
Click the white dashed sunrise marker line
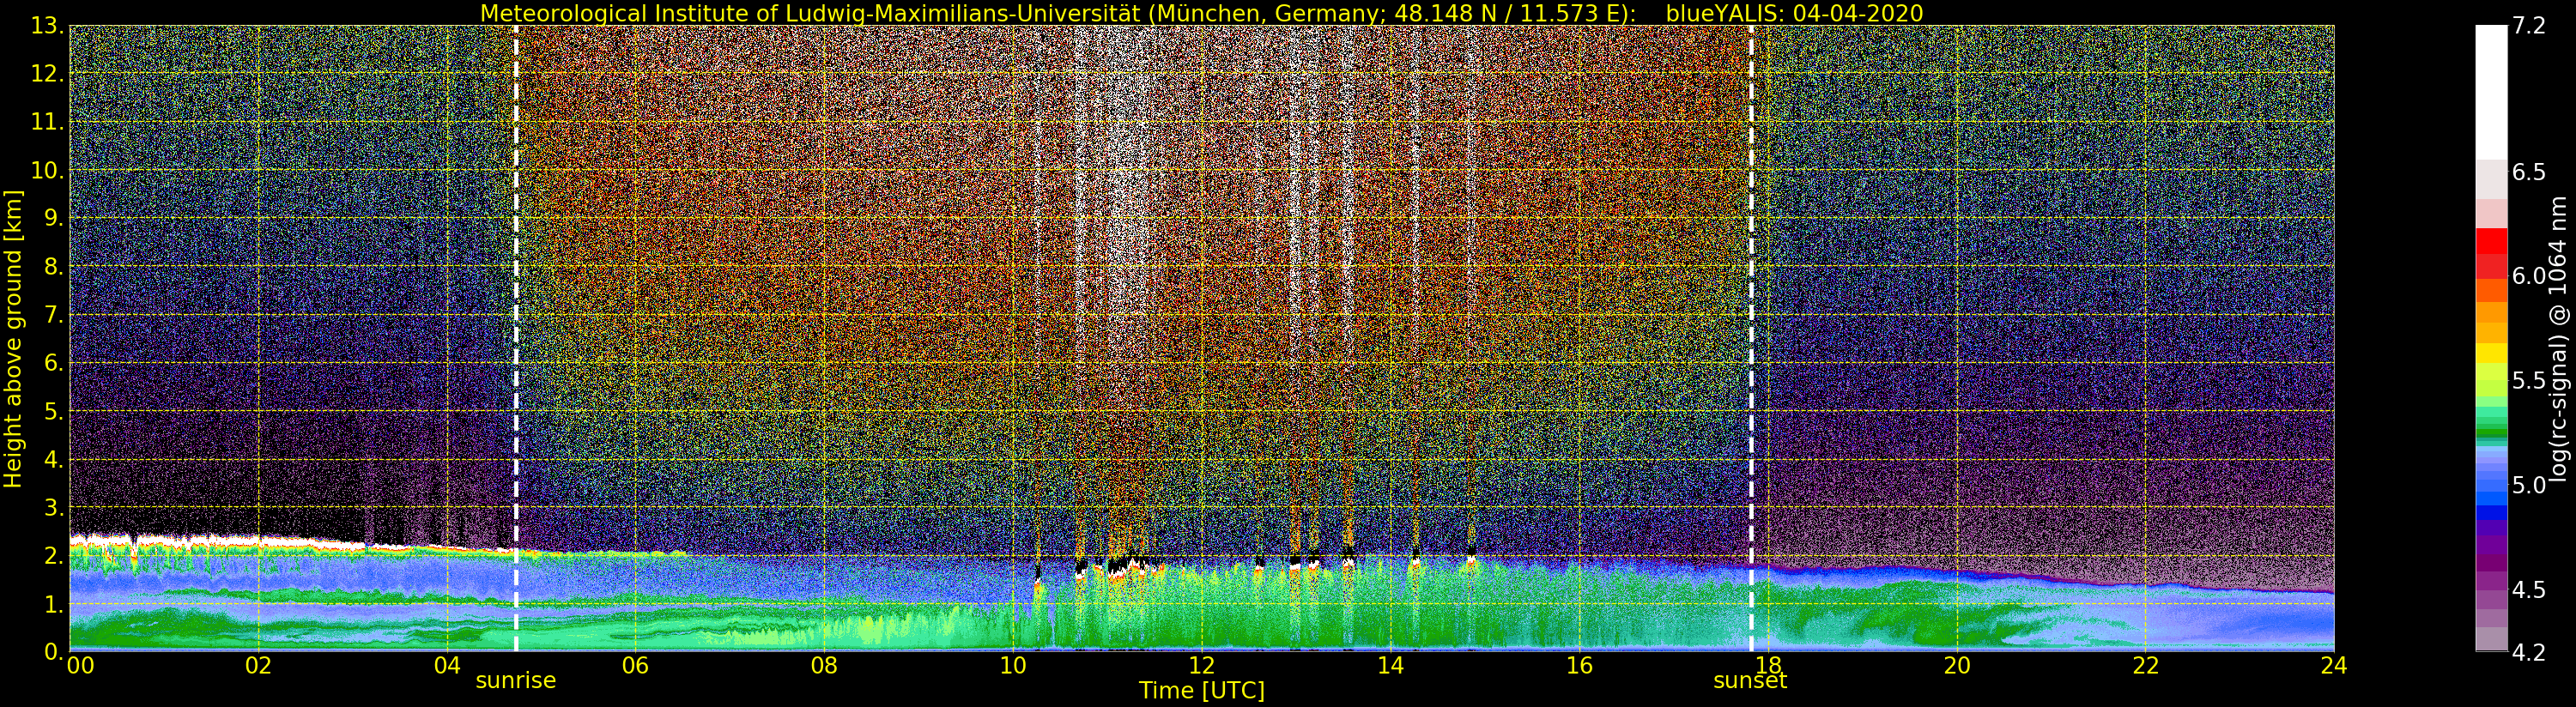coord(516,338)
